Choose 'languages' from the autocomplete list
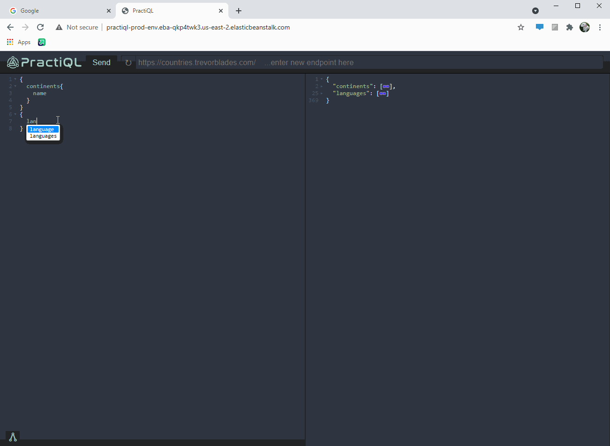 43,136
